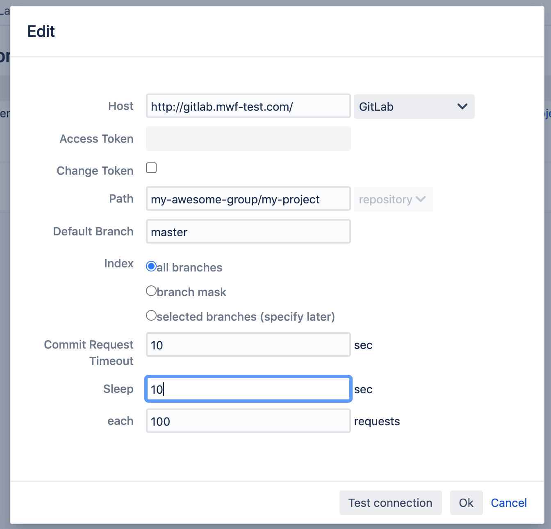Click the 'Edit' dialog title

(x=41, y=32)
